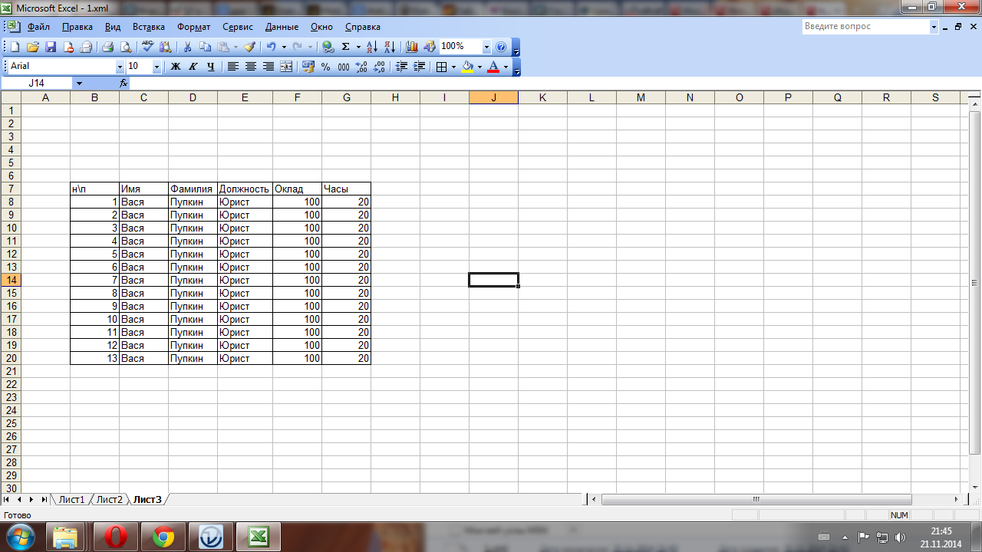The height and width of the screenshot is (552, 982).
Task: Click the Opera button in taskbar
Action: pos(115,537)
